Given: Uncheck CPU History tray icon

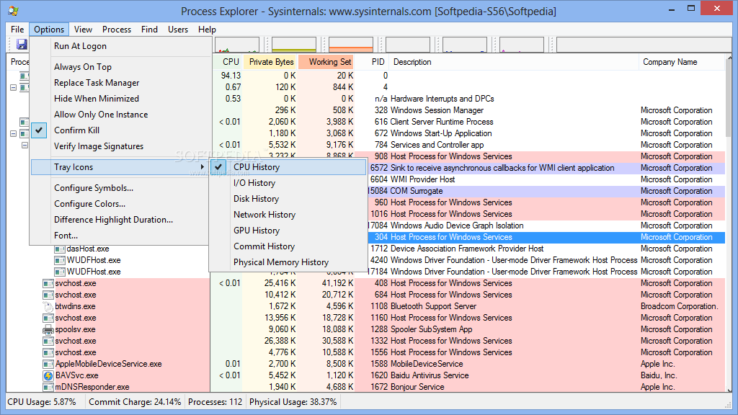Looking at the screenshot, I should [288, 167].
